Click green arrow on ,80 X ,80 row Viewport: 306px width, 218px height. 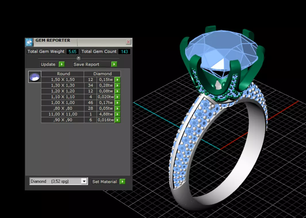pyautogui.click(x=117, y=108)
